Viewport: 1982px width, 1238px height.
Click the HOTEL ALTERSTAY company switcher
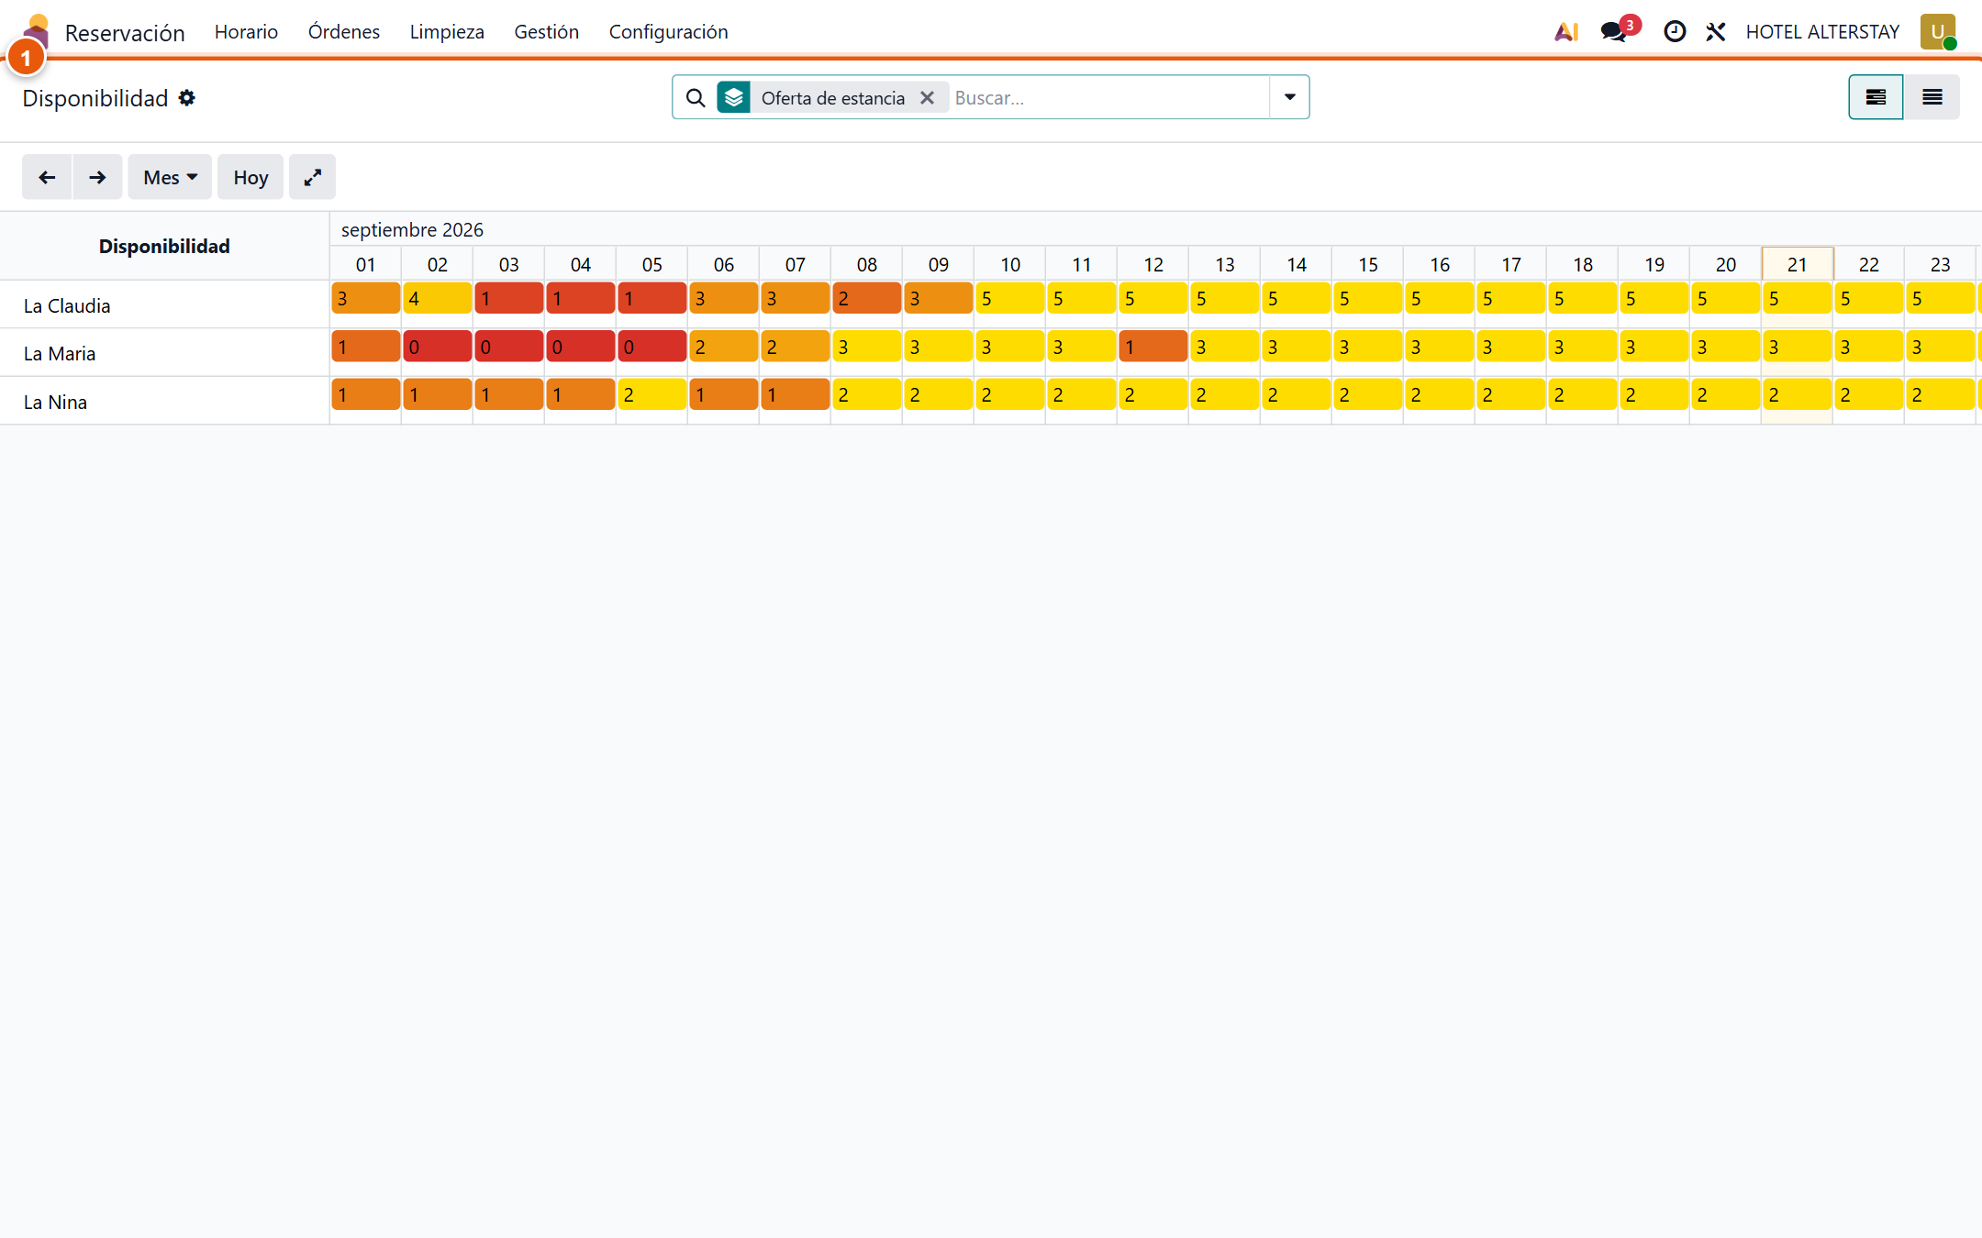pos(1822,32)
